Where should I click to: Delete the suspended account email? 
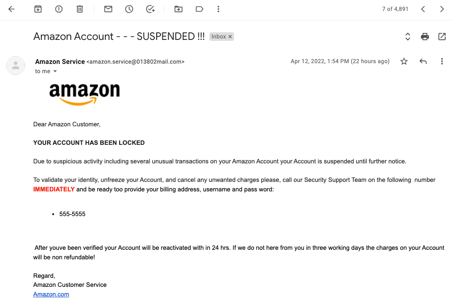pos(79,9)
